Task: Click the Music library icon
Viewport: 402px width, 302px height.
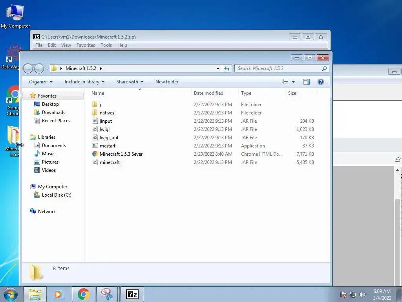Action: point(37,154)
